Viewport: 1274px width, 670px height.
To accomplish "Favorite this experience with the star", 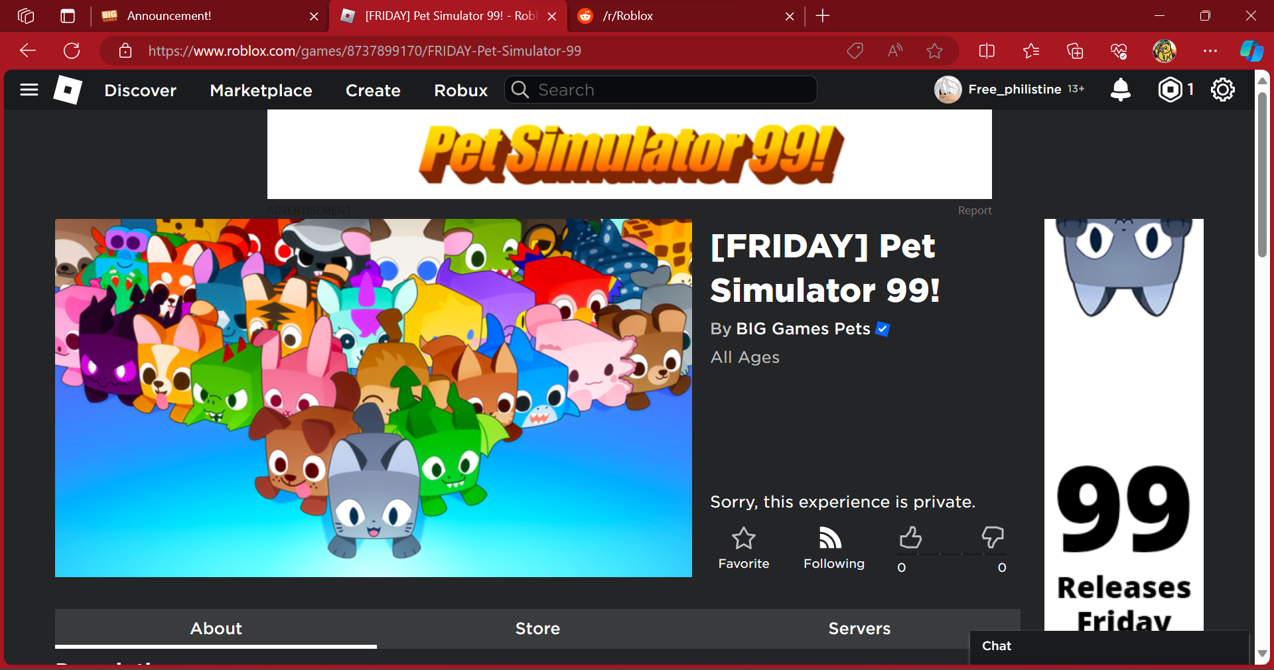I will (x=744, y=549).
